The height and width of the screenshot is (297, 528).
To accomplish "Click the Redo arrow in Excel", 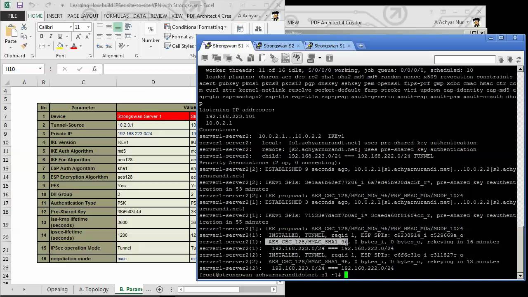I will coord(48,5).
